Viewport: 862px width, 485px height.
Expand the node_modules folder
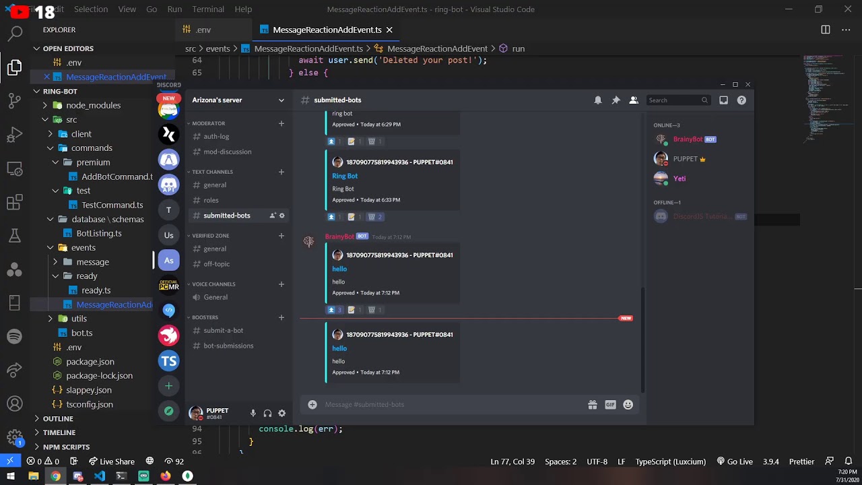pos(93,105)
